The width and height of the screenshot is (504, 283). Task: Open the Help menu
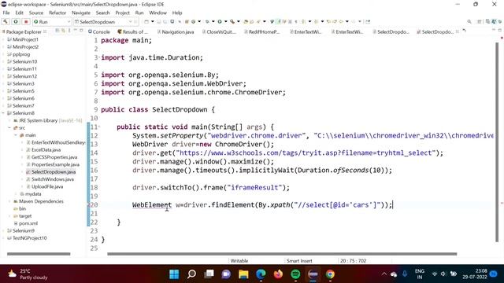pyautogui.click(x=177, y=13)
